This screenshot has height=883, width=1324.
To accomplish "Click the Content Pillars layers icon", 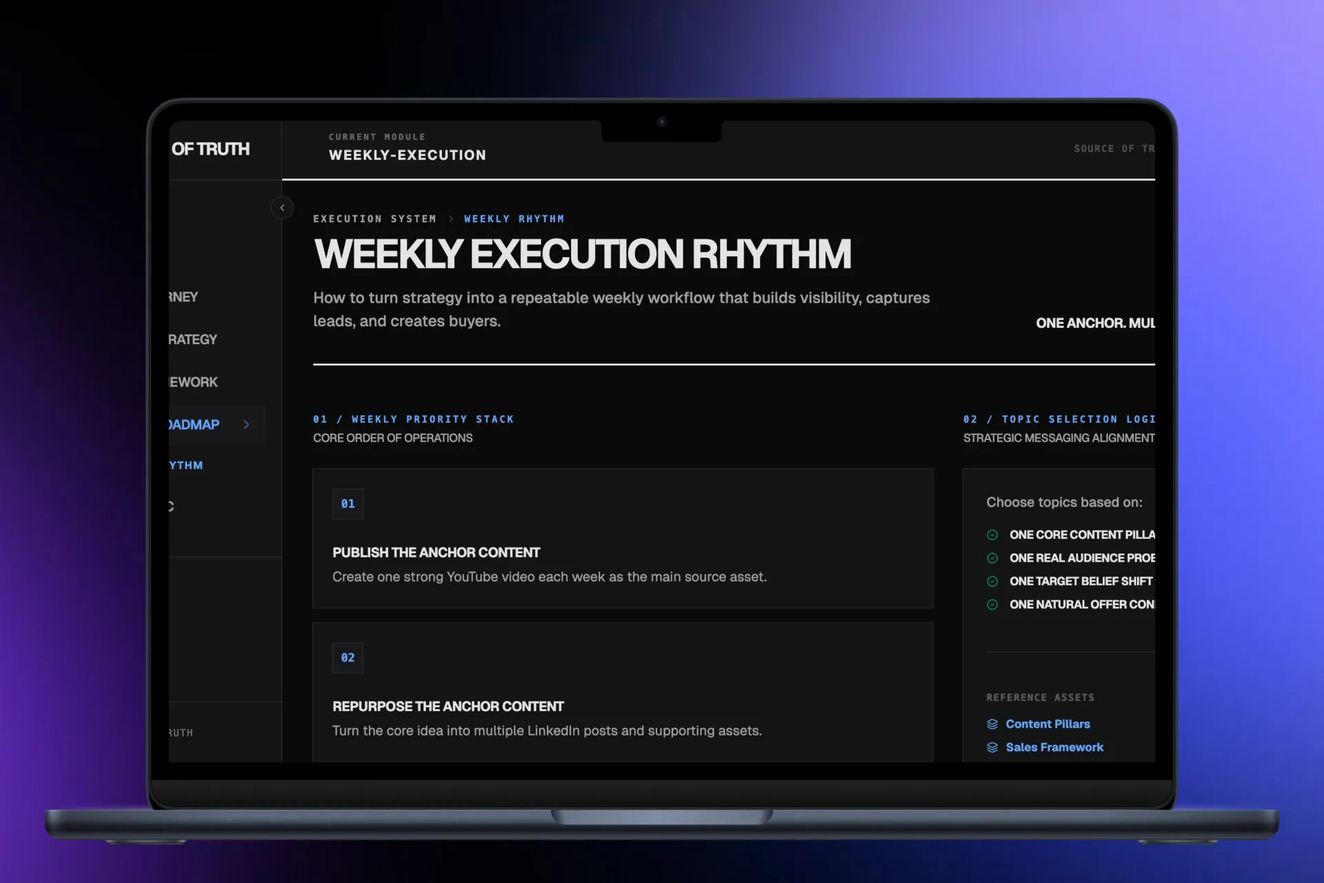I will click(992, 724).
